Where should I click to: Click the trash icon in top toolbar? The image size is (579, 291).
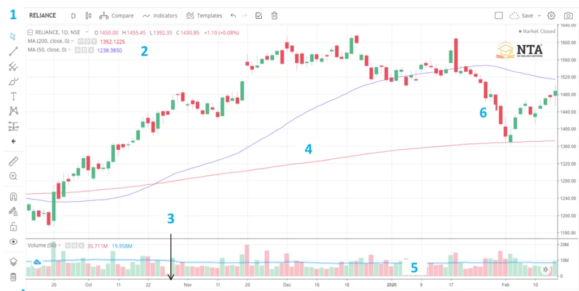point(274,16)
